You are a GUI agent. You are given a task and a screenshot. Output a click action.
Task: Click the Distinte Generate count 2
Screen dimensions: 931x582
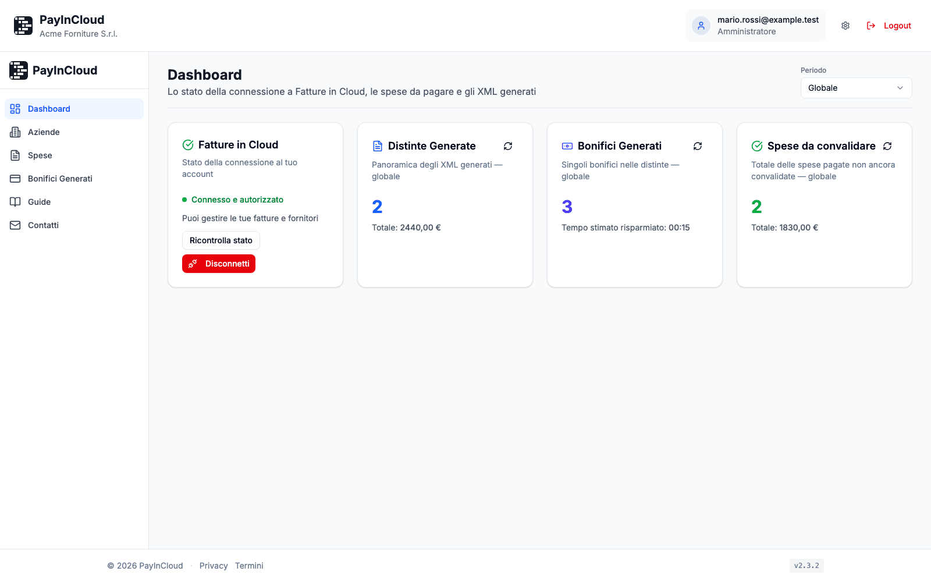(377, 207)
